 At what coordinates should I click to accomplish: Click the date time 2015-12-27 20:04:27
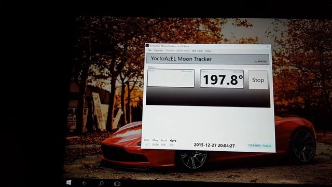[x=214, y=145]
